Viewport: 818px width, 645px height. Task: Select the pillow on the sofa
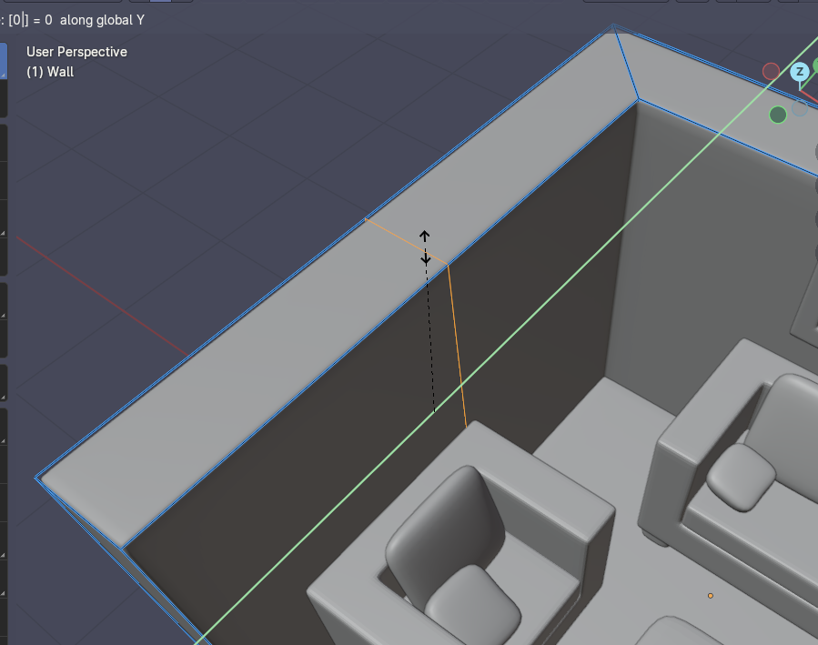click(x=740, y=477)
